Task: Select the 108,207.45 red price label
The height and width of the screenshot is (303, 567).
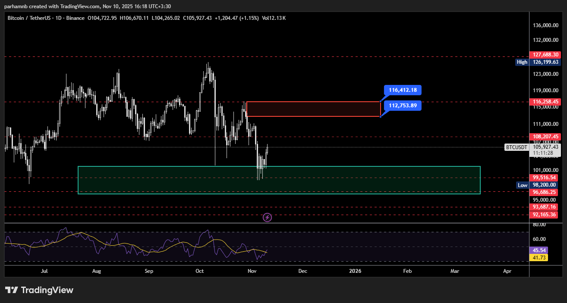Action: (x=546, y=137)
